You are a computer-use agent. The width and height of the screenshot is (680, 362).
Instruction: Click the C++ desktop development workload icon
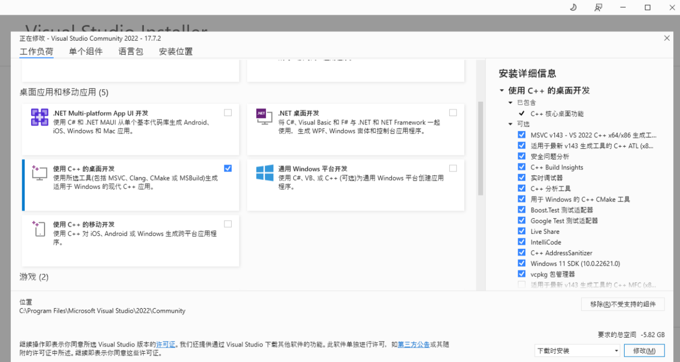point(39,172)
